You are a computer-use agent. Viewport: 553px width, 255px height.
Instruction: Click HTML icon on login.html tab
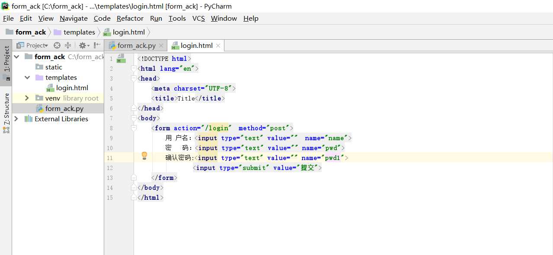[175, 45]
